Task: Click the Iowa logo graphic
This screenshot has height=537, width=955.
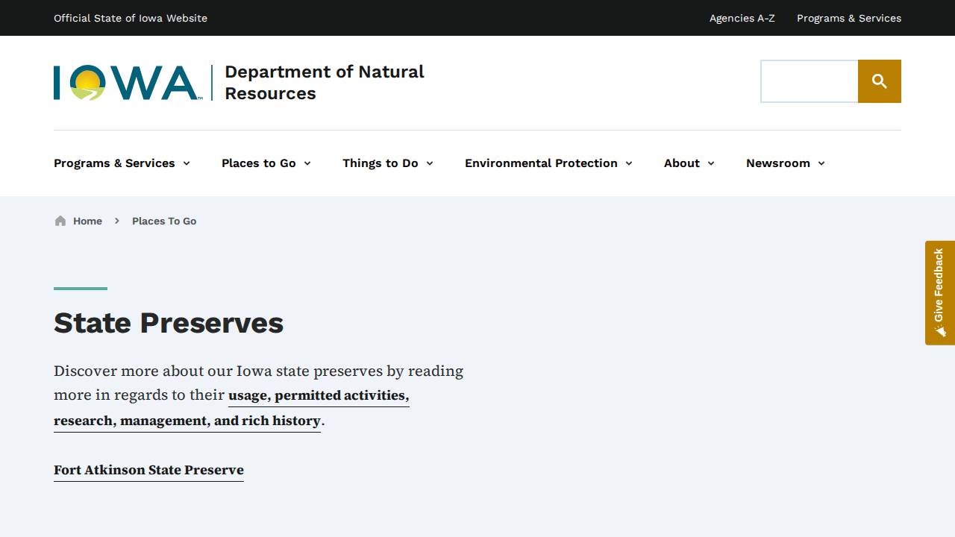Action: click(127, 81)
